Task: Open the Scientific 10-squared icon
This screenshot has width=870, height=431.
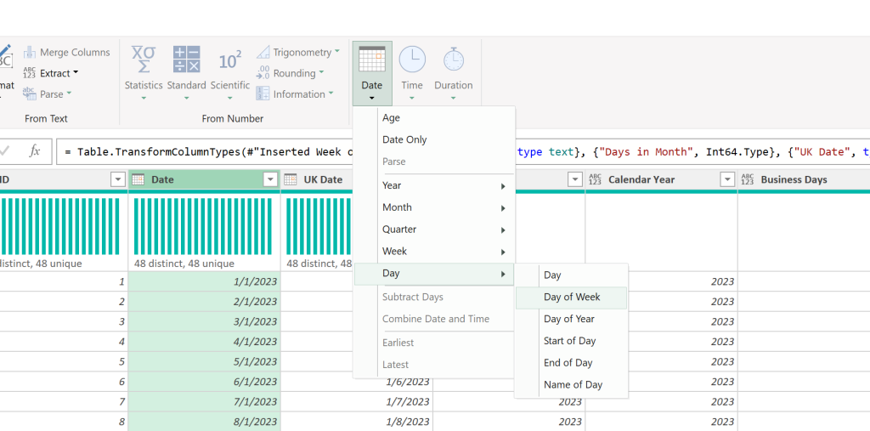Action: 229,60
